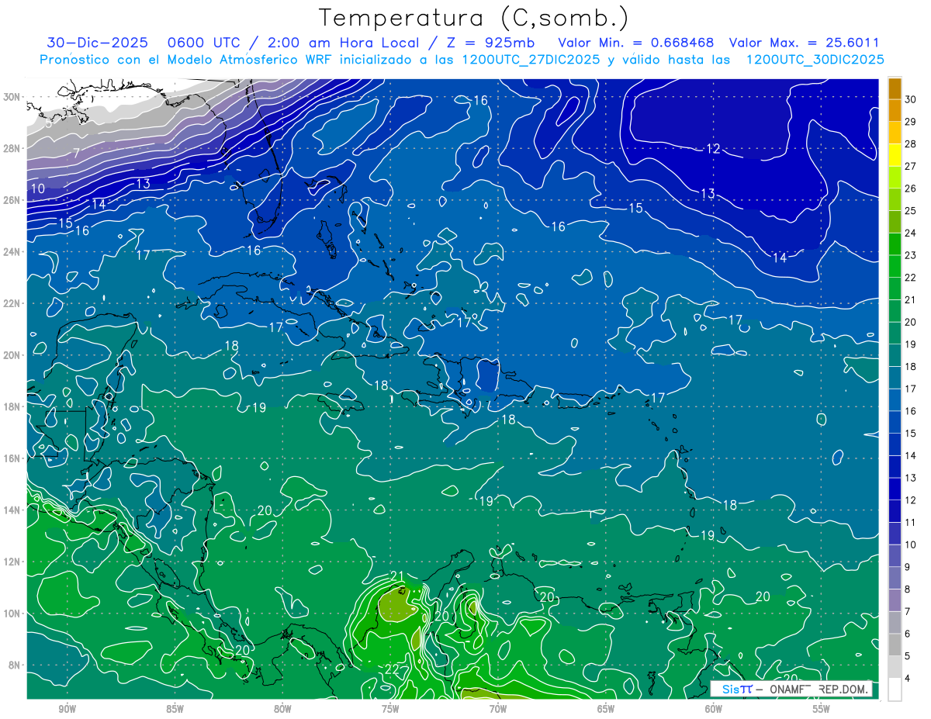Image resolution: width=931 pixels, height=719 pixels.
Task: Click the color bar label "26"
Action: click(911, 188)
